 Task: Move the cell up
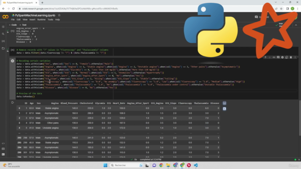pyautogui.click(x=265, y=57)
